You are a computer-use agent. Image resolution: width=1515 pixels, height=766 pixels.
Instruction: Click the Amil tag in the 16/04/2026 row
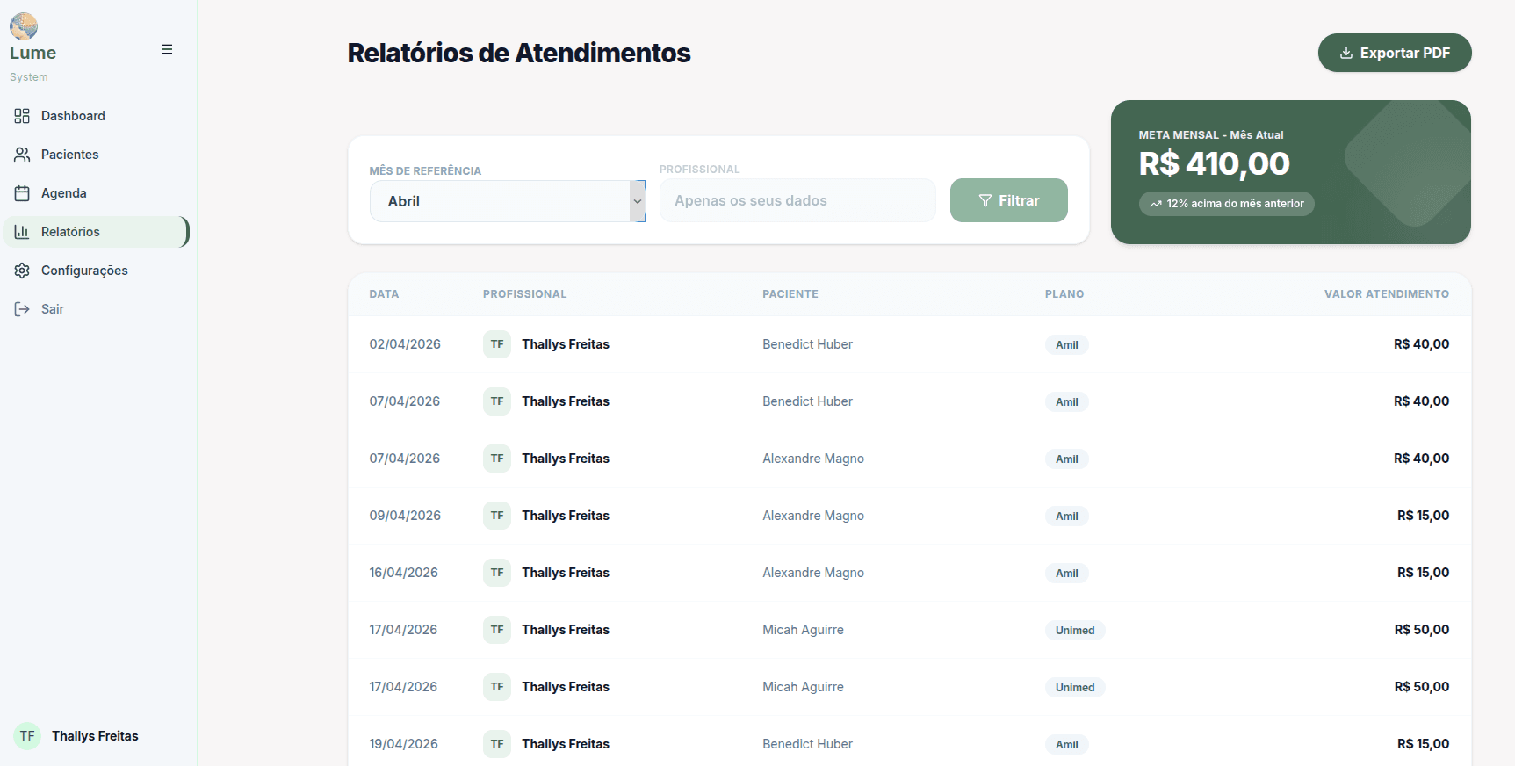coord(1067,574)
